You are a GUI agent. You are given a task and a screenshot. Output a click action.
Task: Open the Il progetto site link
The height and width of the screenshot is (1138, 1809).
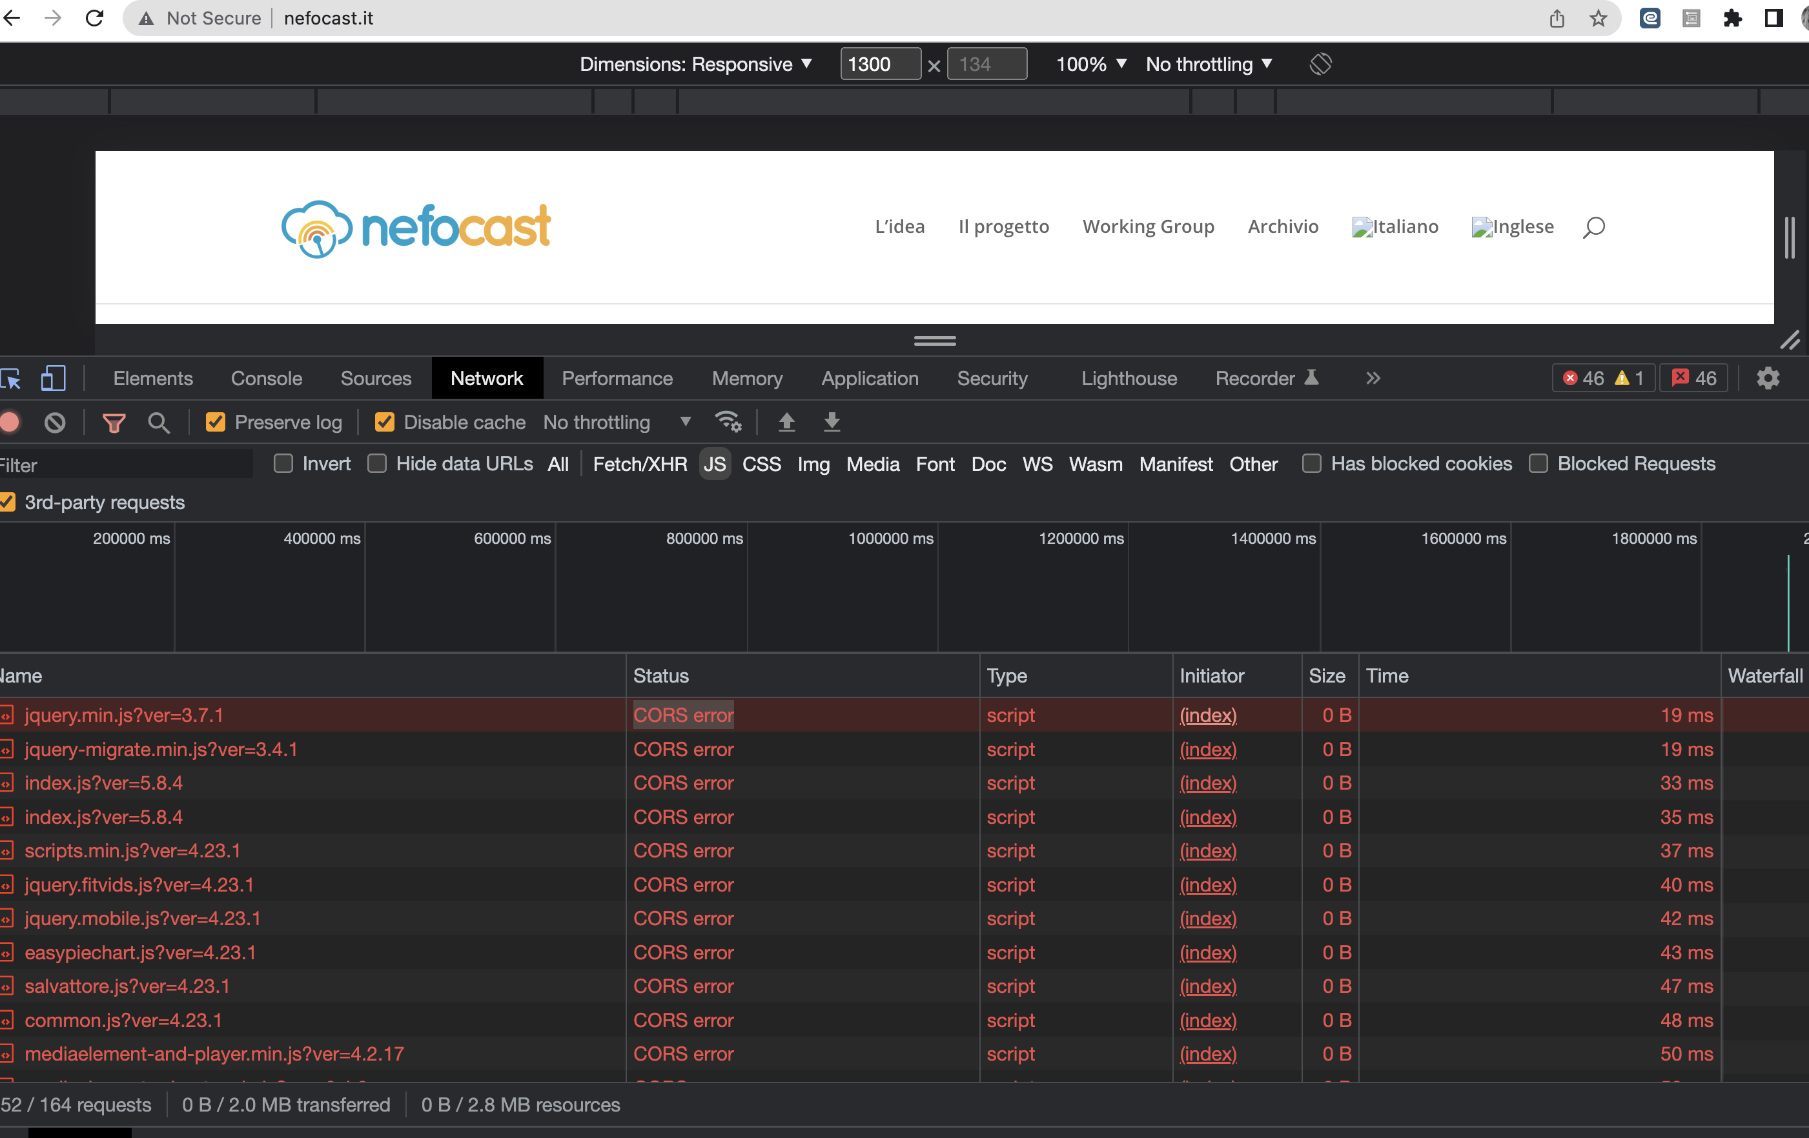point(1003,226)
